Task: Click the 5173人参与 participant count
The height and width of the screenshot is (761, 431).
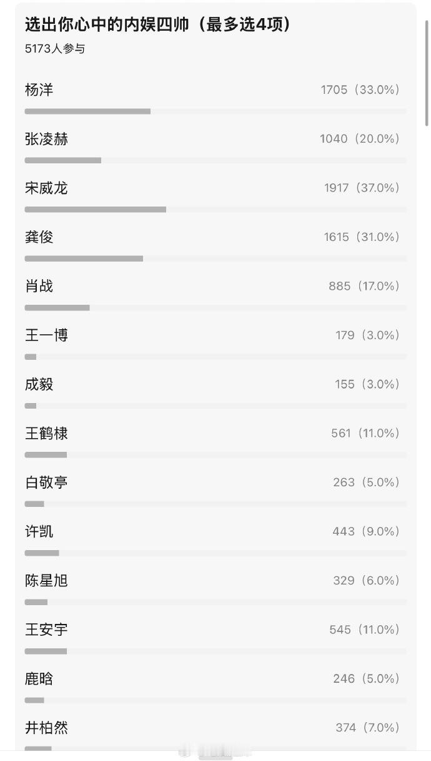Action: coord(55,49)
